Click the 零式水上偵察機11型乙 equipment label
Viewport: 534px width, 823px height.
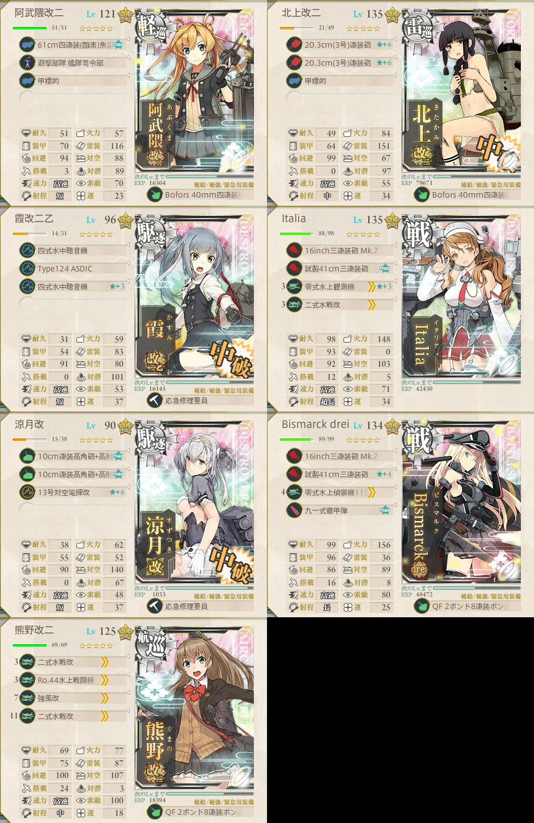coord(336,492)
